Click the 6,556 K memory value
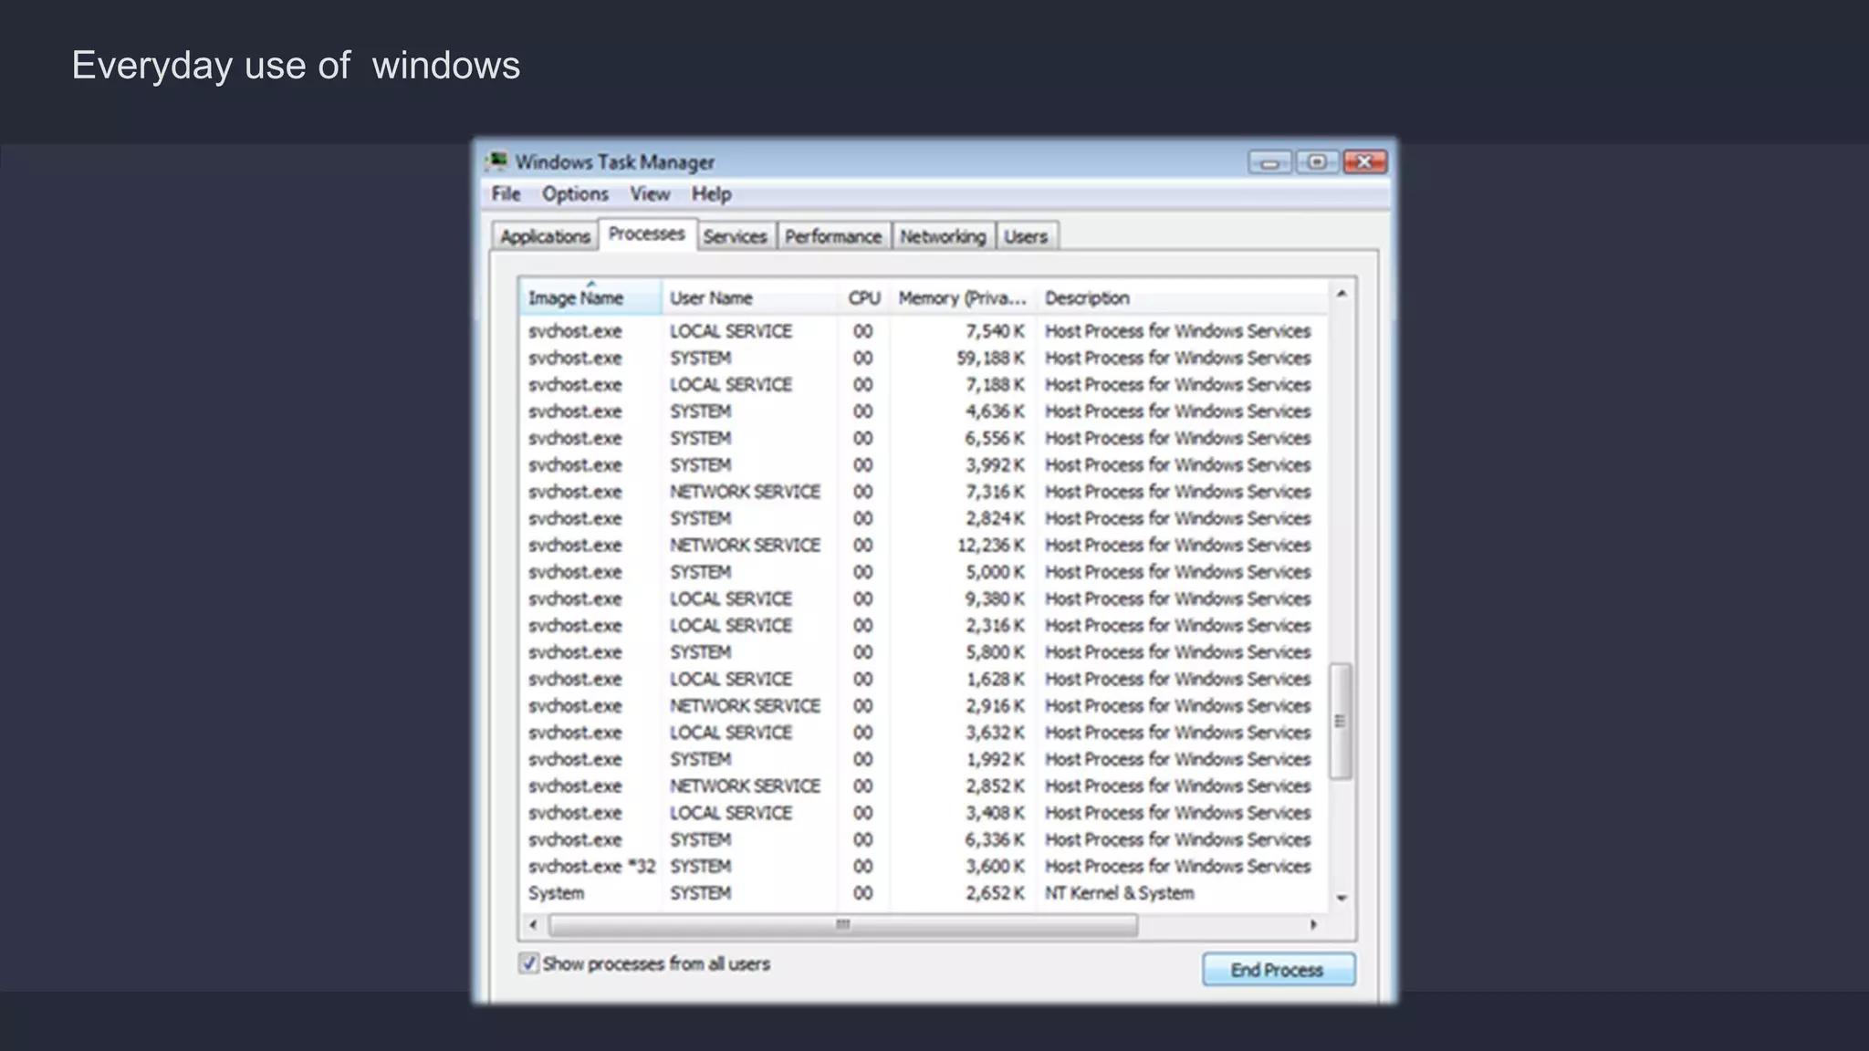This screenshot has height=1051, width=1869. 995,438
